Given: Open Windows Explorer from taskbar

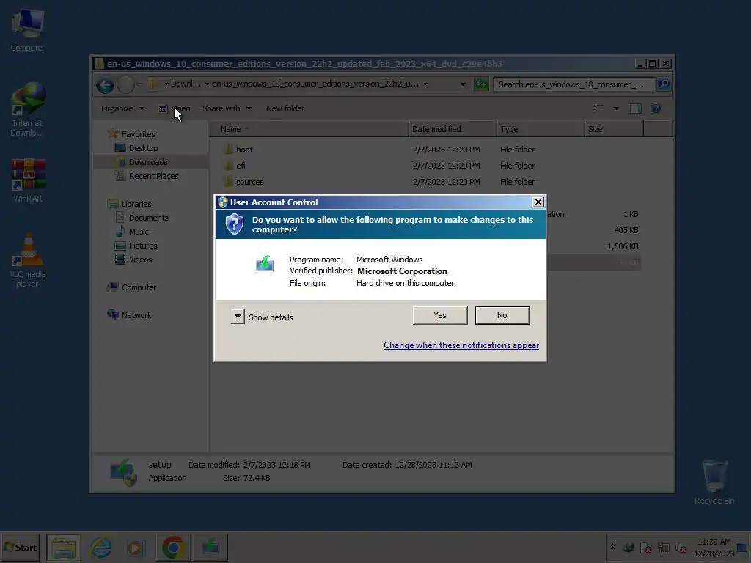Looking at the screenshot, I should [64, 547].
